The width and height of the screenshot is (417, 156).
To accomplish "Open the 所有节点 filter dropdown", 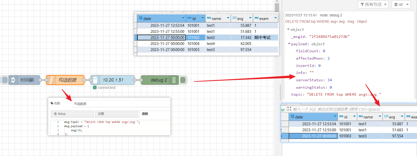I will [373, 4].
